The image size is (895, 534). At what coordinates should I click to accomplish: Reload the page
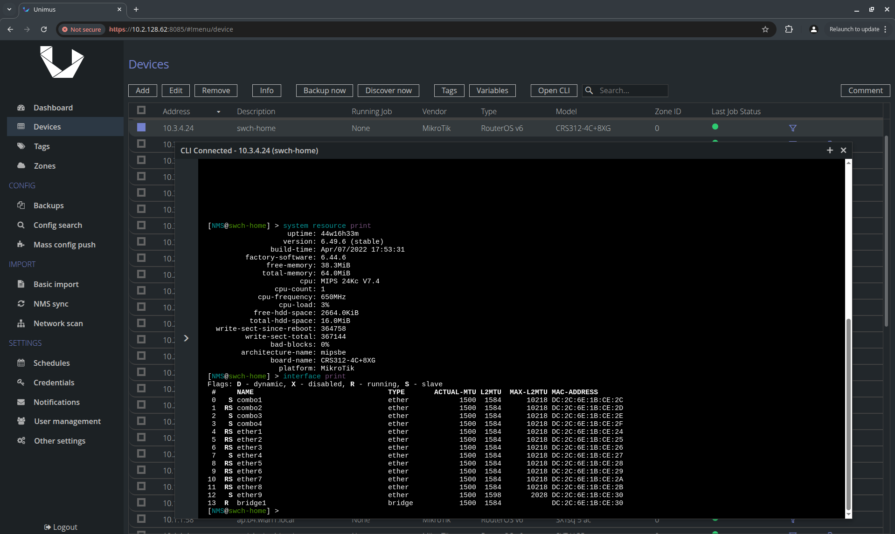(44, 29)
